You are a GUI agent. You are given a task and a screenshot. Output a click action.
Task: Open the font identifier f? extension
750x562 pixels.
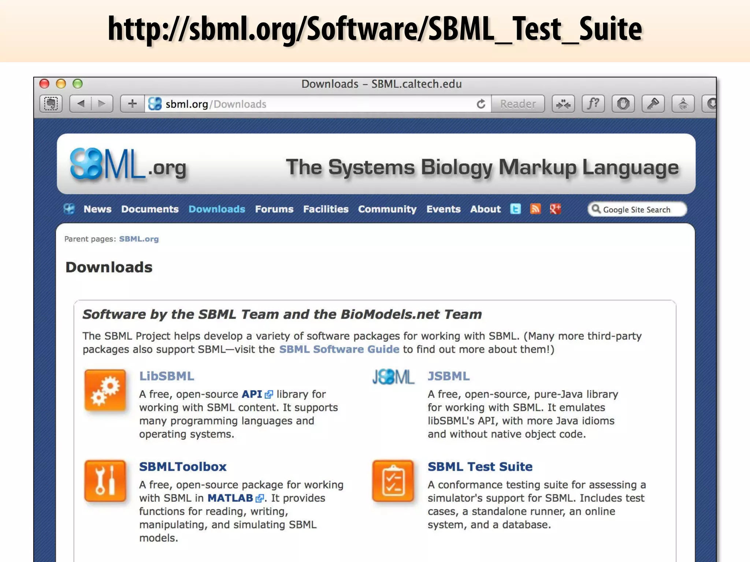(x=593, y=104)
